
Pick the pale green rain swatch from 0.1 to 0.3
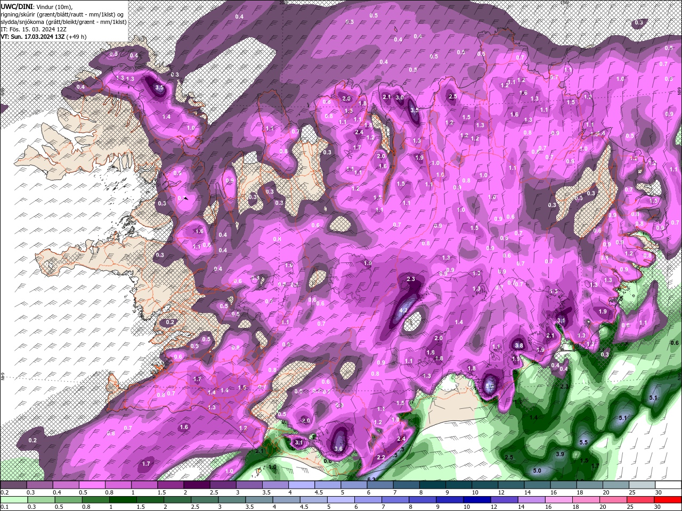point(13,500)
